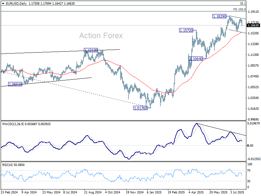Click the 4 Oct 2024 date label
This screenshot has height=196, width=261.
[x=113, y=192]
